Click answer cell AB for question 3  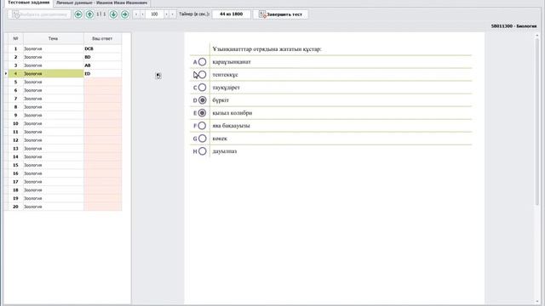point(102,65)
